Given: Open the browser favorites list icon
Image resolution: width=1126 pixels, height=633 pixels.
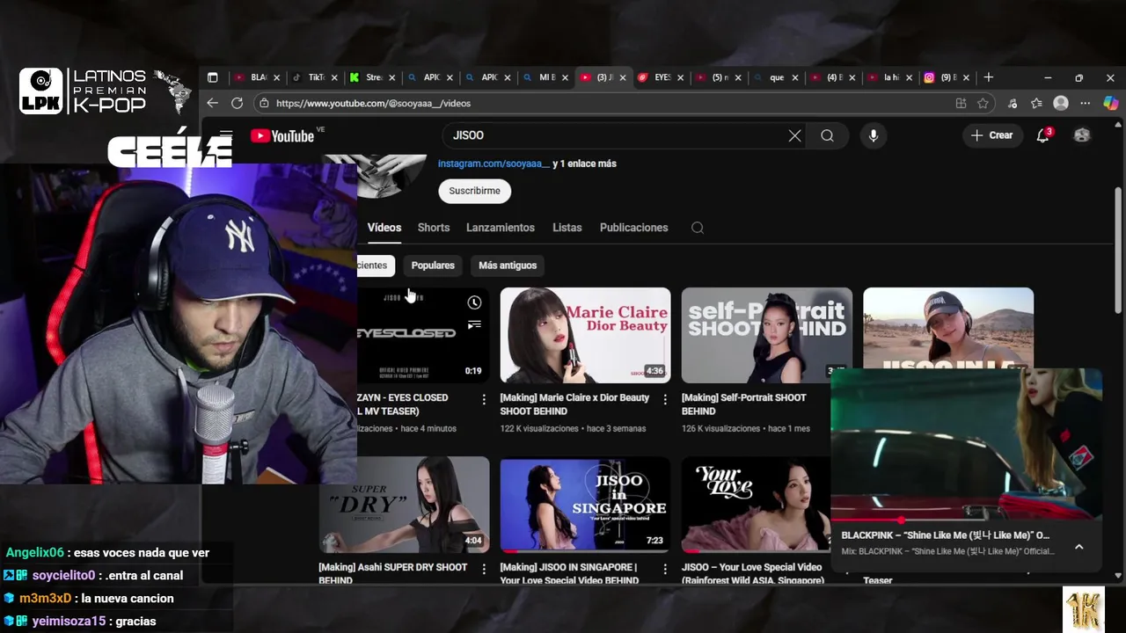Looking at the screenshot, I should [x=1036, y=103].
